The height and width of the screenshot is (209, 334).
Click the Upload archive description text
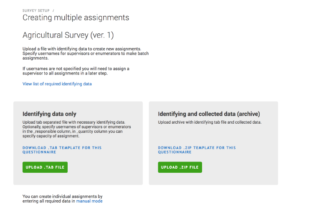[209, 122]
